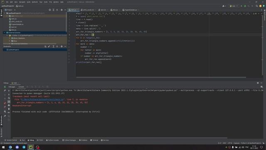Open the main run configuration dropdown
266x150 pixels.
(234, 6)
